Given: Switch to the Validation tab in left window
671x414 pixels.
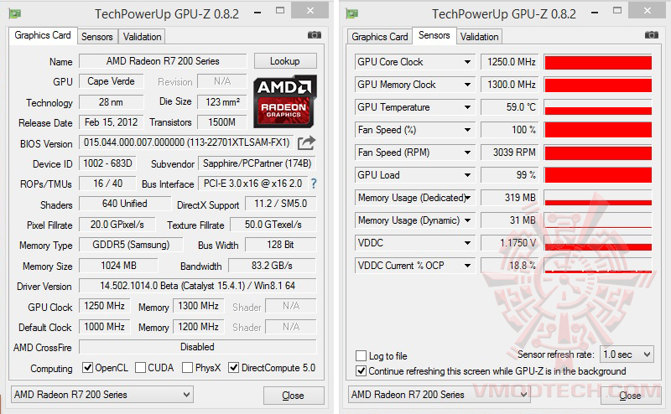Looking at the screenshot, I should pyautogui.click(x=142, y=37).
